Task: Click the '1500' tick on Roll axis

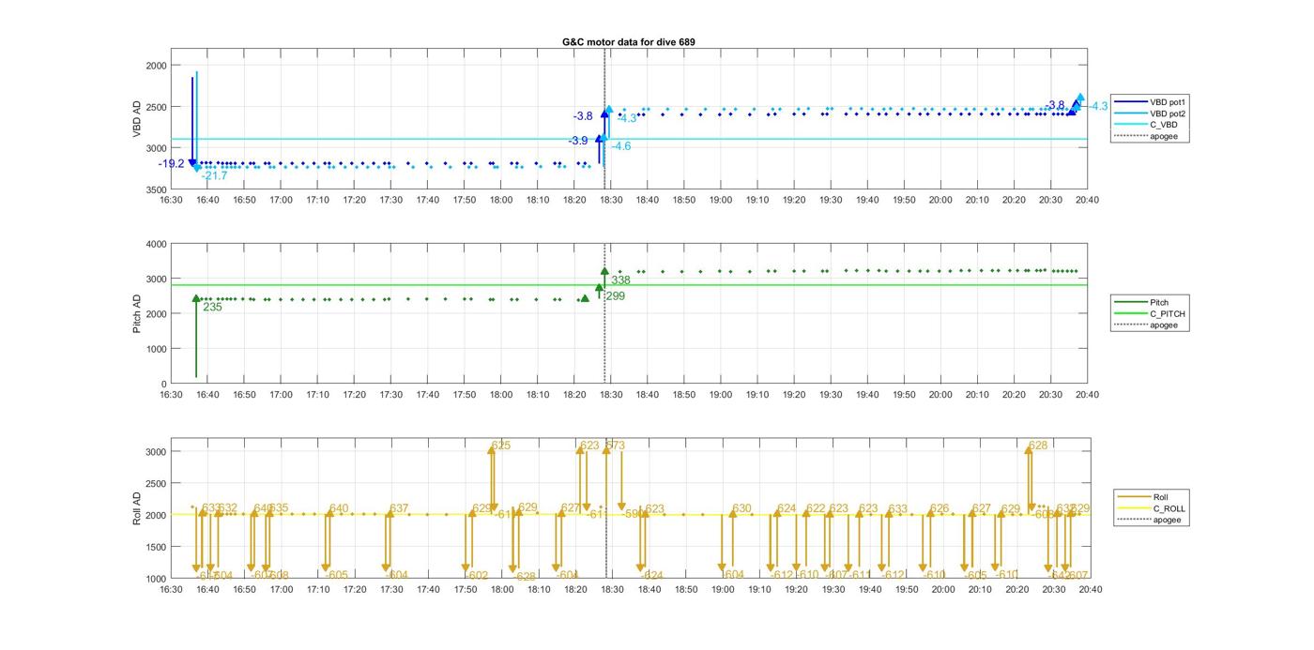Action: pyautogui.click(x=155, y=547)
